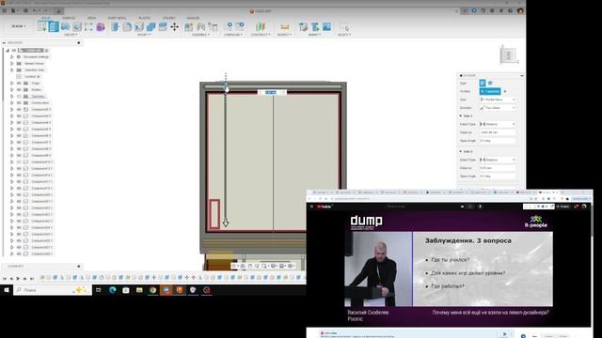Image resolution: width=602 pixels, height=338 pixels.
Task: Open File Explorer from the taskbar
Action: pyautogui.click(x=139, y=290)
